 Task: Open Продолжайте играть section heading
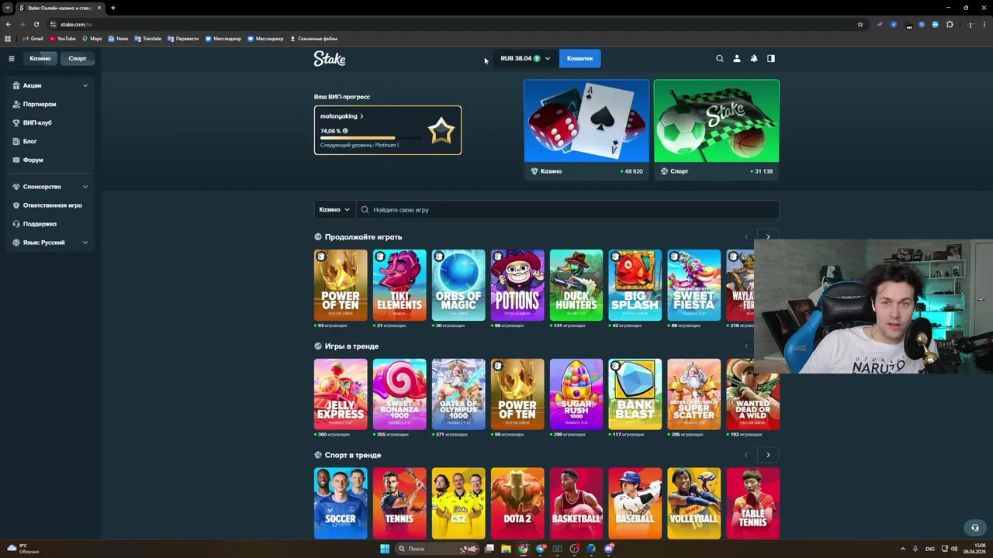click(363, 237)
